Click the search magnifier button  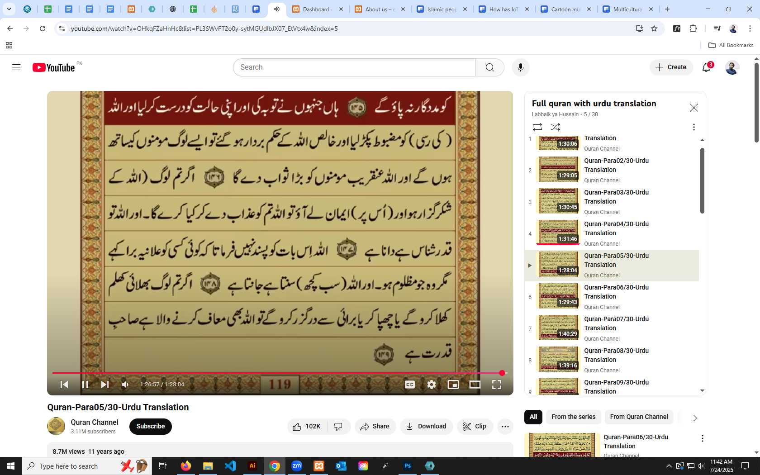[x=489, y=67]
